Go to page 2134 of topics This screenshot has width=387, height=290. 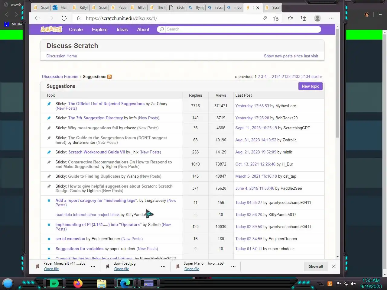point(306,76)
